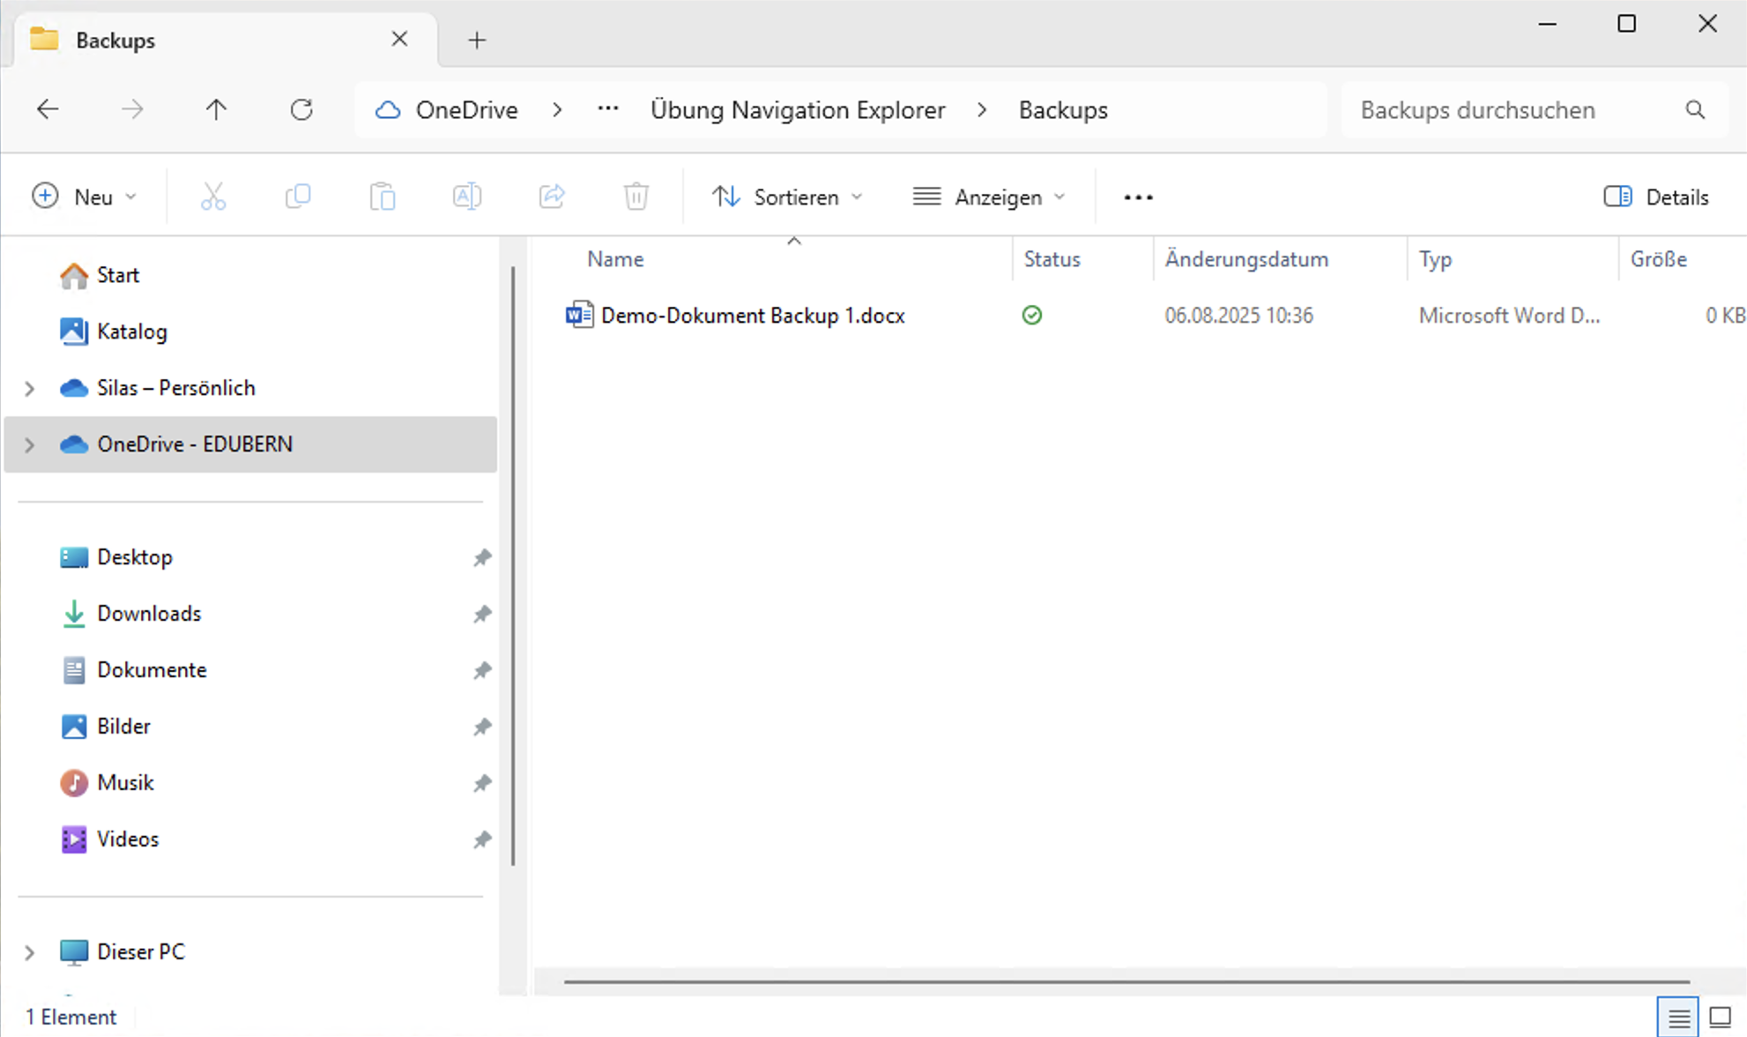1747x1037 pixels.
Task: Click the Share icon in toolbar
Action: [x=552, y=197]
